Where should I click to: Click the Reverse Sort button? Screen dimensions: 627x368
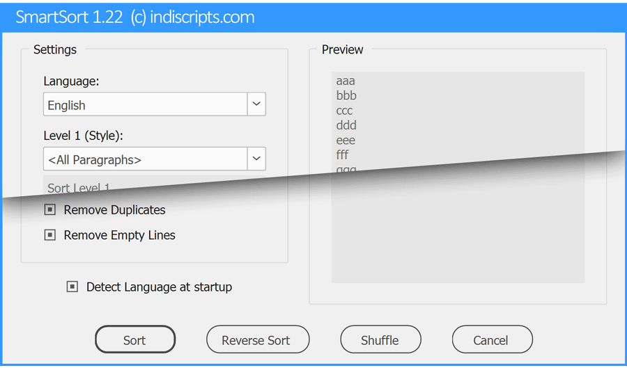pyautogui.click(x=257, y=340)
